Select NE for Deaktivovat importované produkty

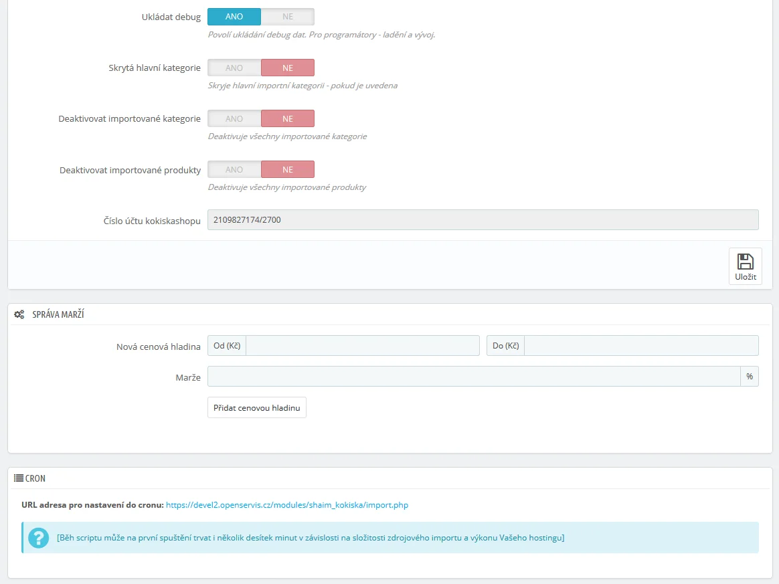(287, 169)
